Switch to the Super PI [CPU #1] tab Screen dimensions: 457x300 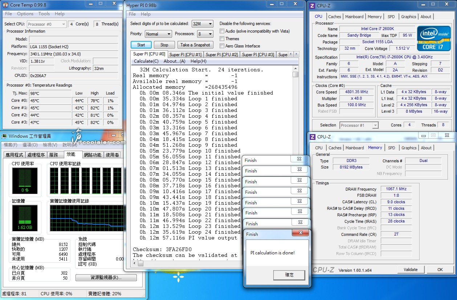pos(185,55)
